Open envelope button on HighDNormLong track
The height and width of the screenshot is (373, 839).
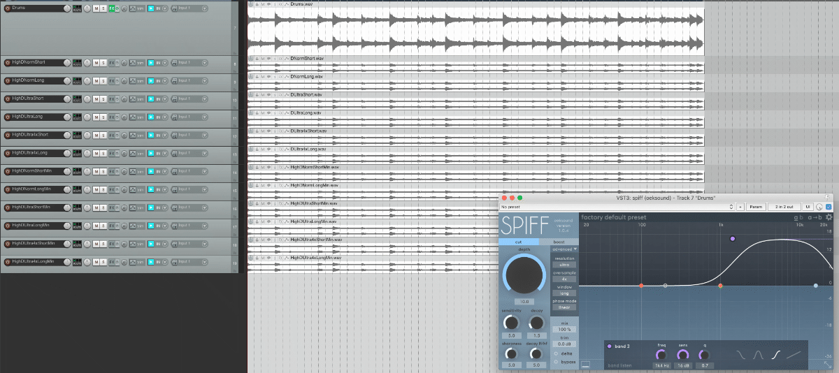[x=132, y=81]
